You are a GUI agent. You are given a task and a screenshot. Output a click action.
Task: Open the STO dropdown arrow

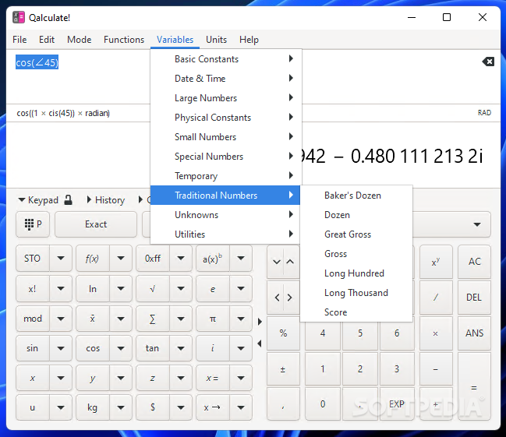pyautogui.click(x=61, y=259)
